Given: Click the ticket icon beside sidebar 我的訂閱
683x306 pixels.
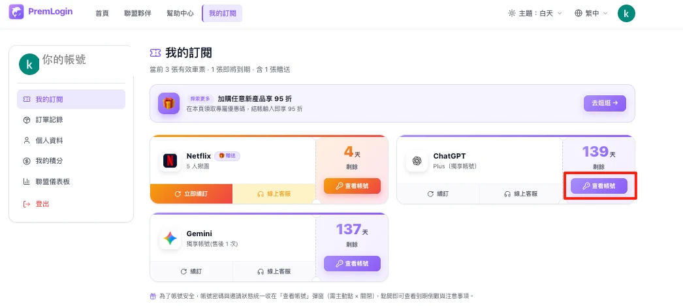Looking at the screenshot, I should [27, 99].
